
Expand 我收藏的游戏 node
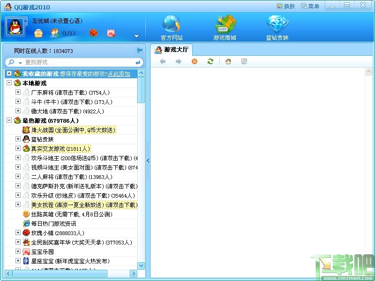coord(9,74)
